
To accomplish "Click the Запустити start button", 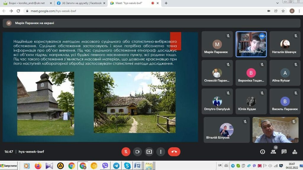I will coord(9,166).
